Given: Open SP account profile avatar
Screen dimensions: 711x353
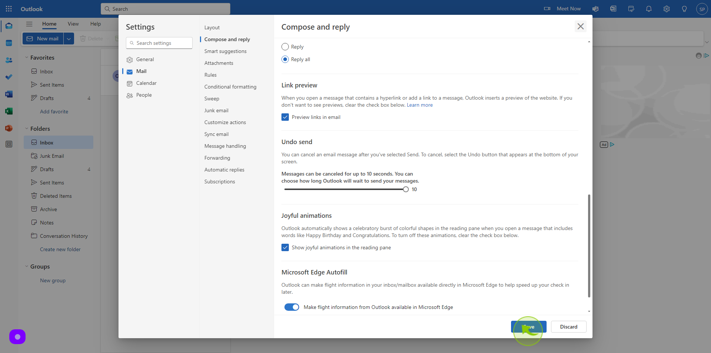Looking at the screenshot, I should tap(702, 9).
